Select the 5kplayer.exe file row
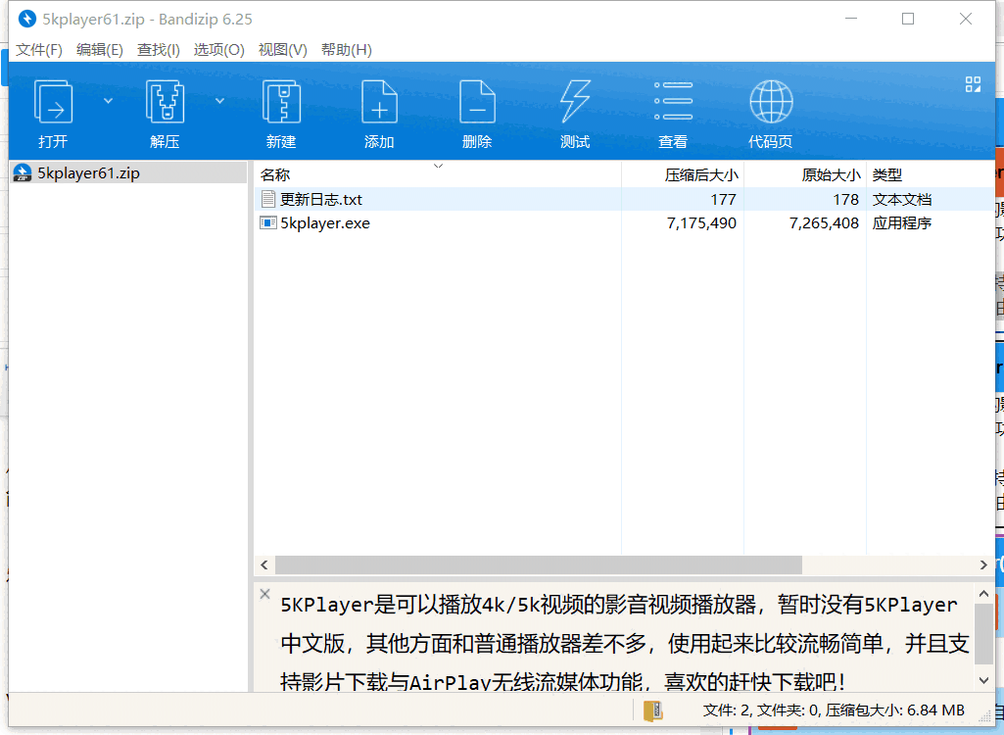This screenshot has height=735, width=1004. click(325, 223)
